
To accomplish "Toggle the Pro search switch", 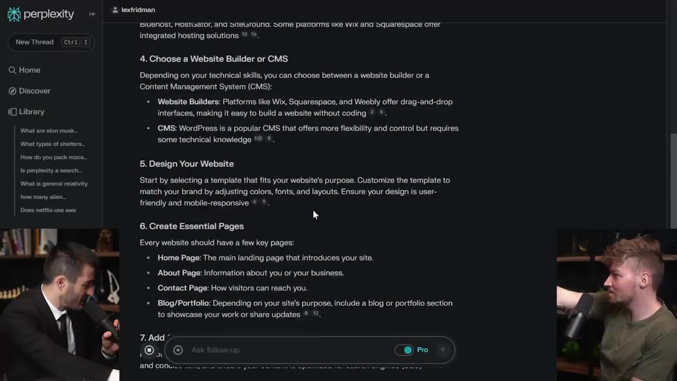I will pyautogui.click(x=405, y=350).
